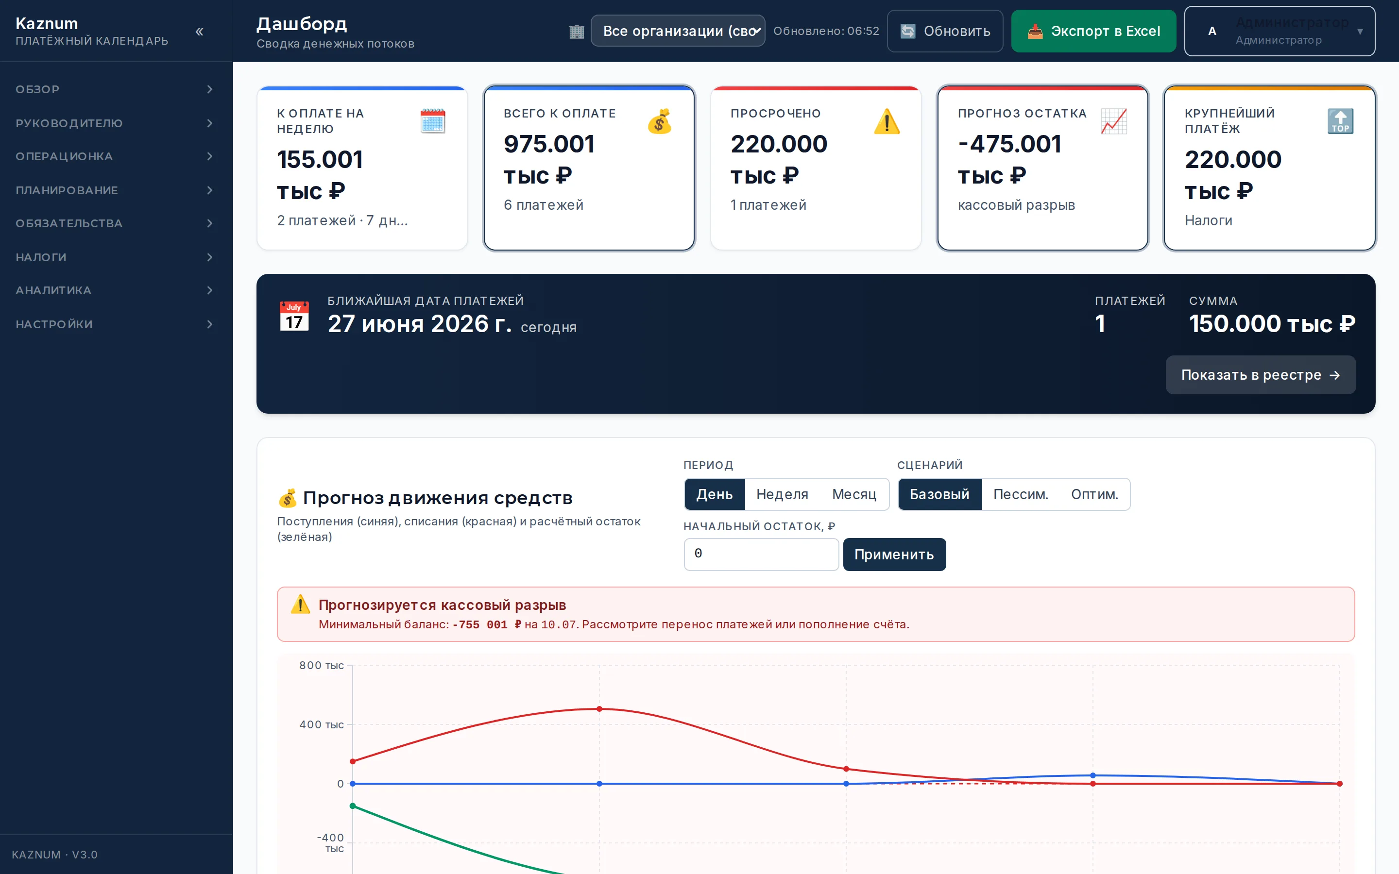Click the calendar icon on weekly payments card
Image resolution: width=1399 pixels, height=874 pixels.
pos(432,121)
